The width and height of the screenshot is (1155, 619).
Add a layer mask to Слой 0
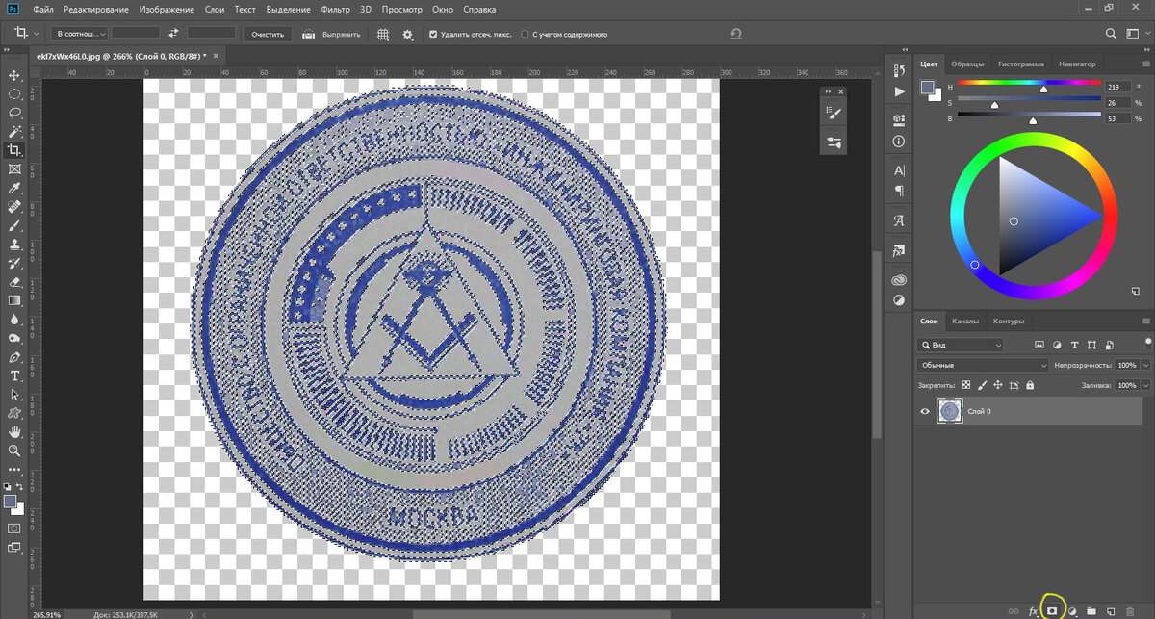pyautogui.click(x=1052, y=610)
